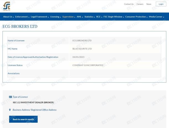The width and height of the screenshot is (169, 128).
Task: Click the Annotations label
Action: [x=14, y=73]
